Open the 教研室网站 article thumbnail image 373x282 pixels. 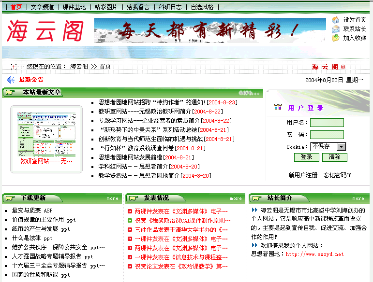pyautogui.click(x=46, y=132)
